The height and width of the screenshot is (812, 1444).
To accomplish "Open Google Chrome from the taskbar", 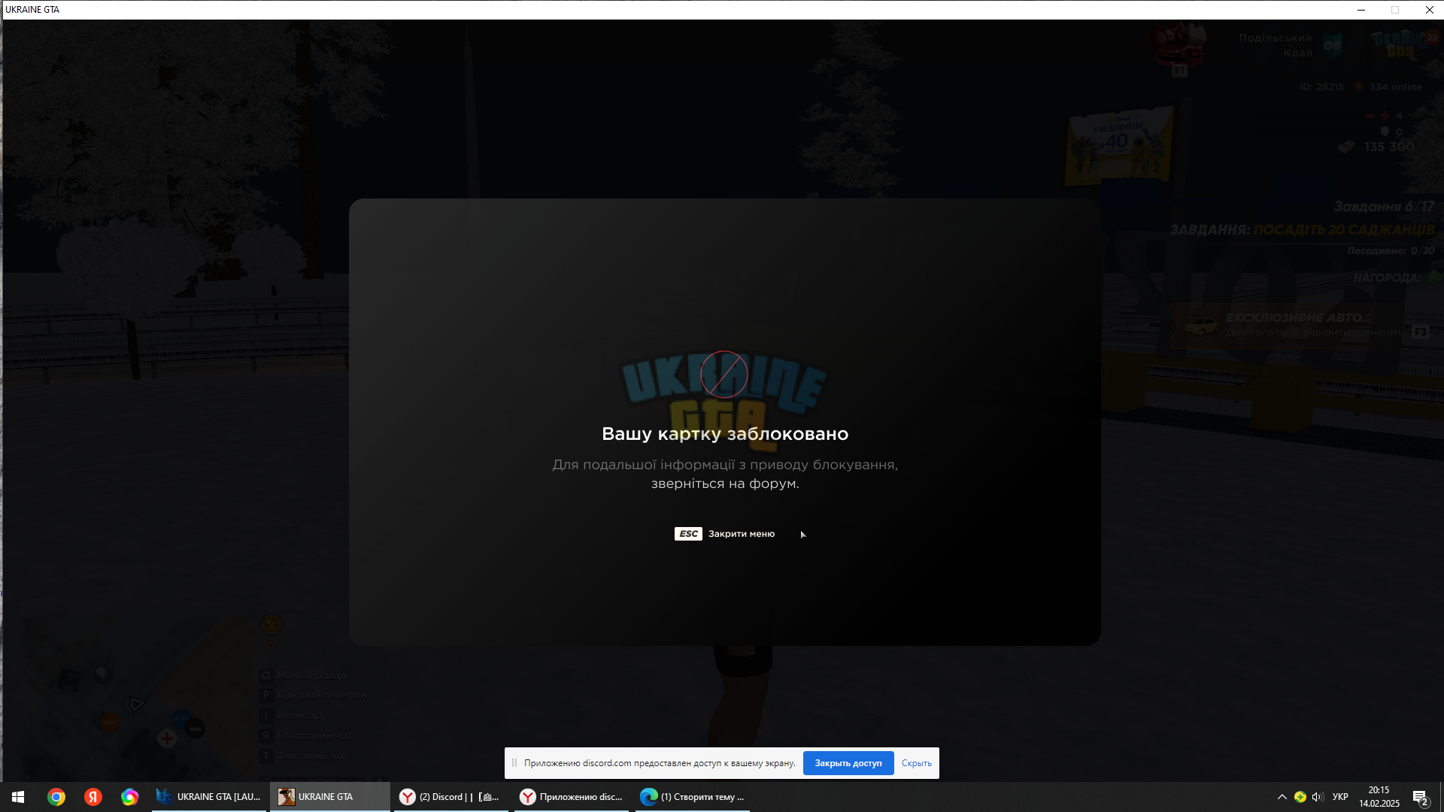I will (x=56, y=797).
